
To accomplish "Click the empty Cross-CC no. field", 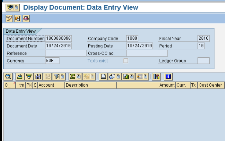I will 147,53.
